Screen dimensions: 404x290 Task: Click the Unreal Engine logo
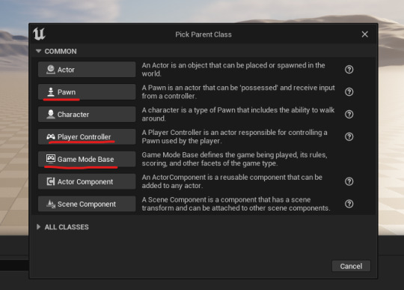click(39, 34)
